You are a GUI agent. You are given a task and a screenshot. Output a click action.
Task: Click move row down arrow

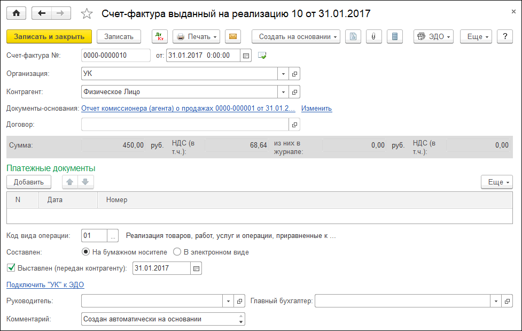click(85, 182)
